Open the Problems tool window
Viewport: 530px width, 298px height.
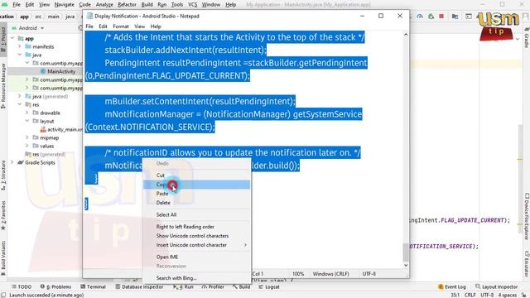click(55, 287)
